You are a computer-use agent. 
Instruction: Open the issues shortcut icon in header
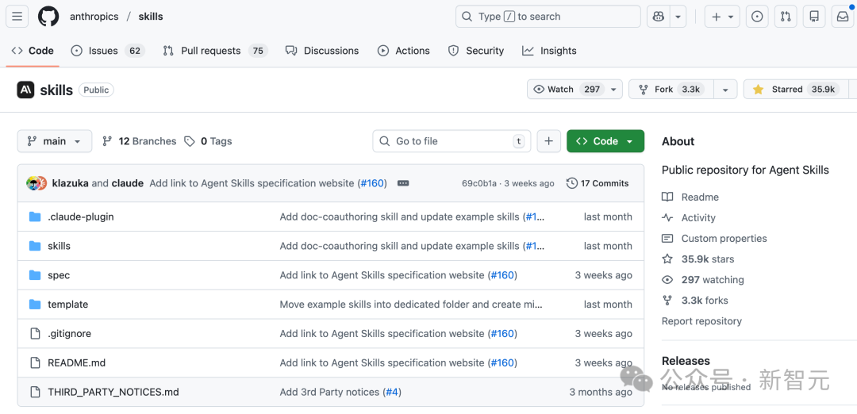pos(757,17)
